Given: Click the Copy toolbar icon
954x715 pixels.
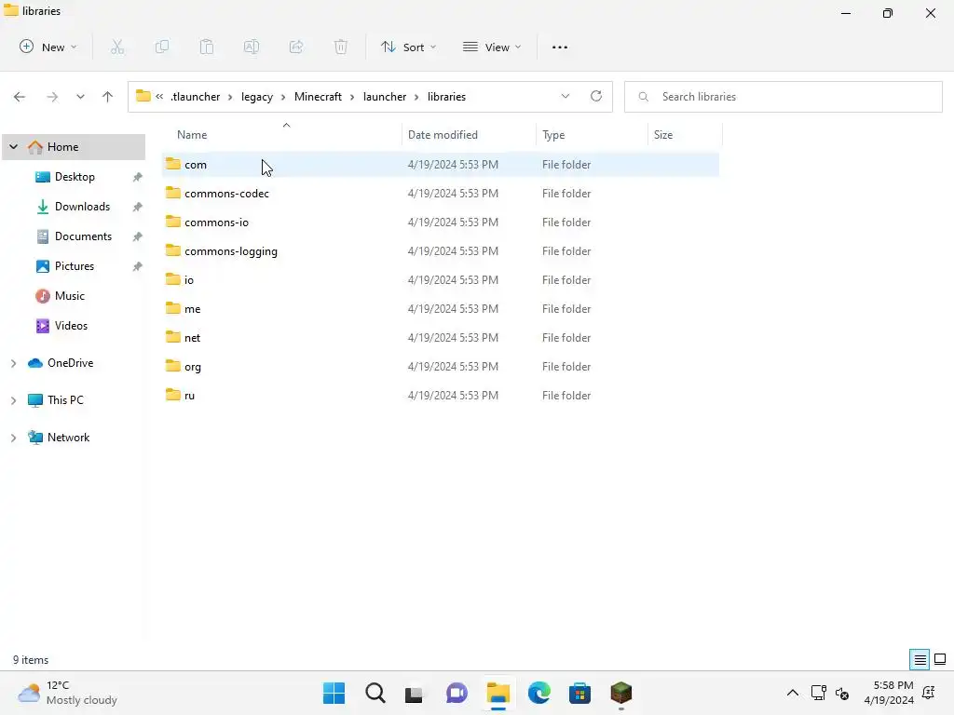Looking at the screenshot, I should pyautogui.click(x=162, y=47).
